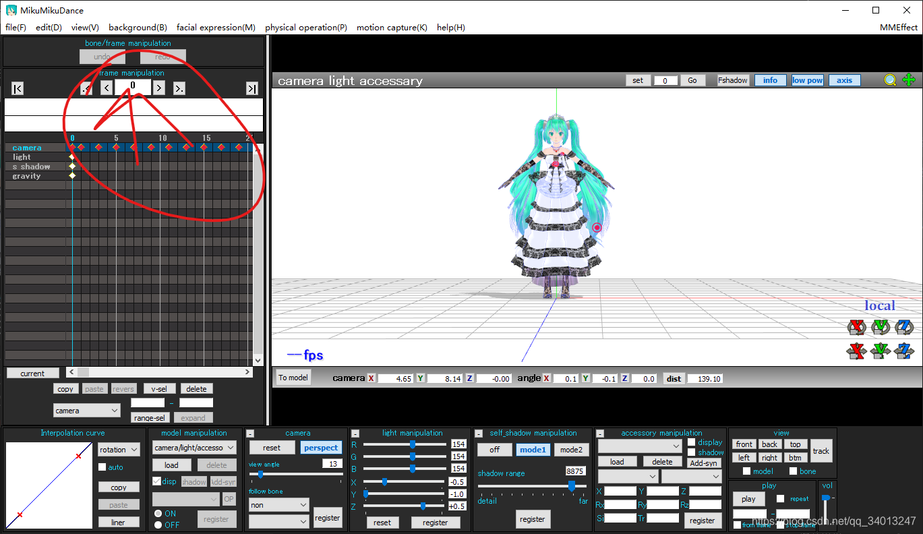
Task: Collapse the self_shadow manipulation panel minus icon
Action: click(479, 434)
